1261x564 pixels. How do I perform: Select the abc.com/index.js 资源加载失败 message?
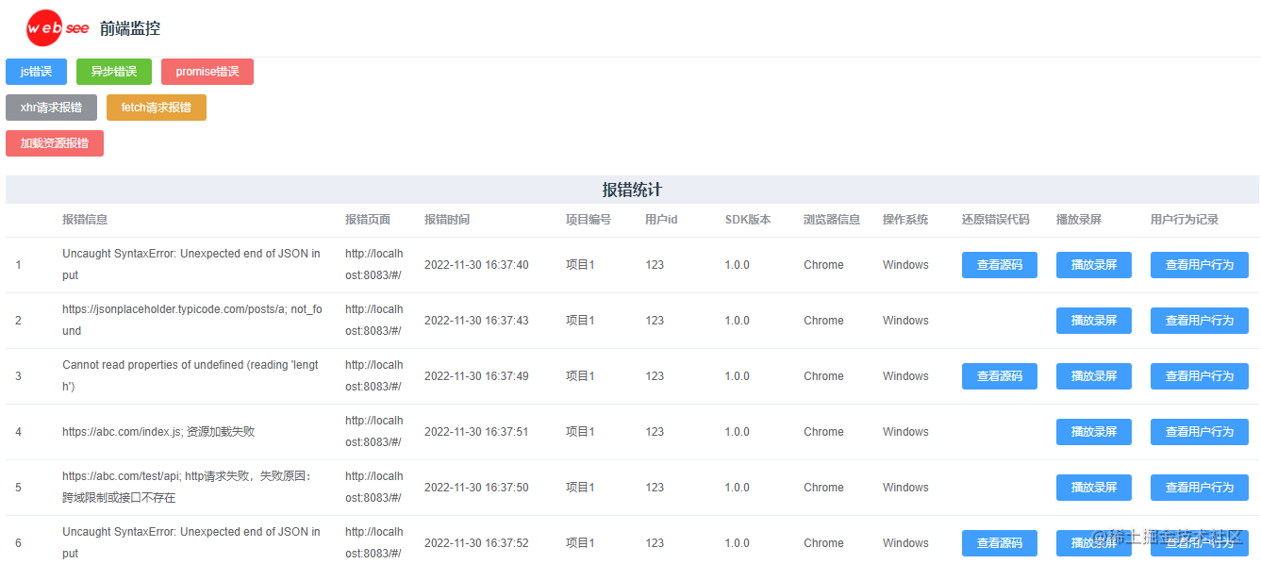click(158, 432)
